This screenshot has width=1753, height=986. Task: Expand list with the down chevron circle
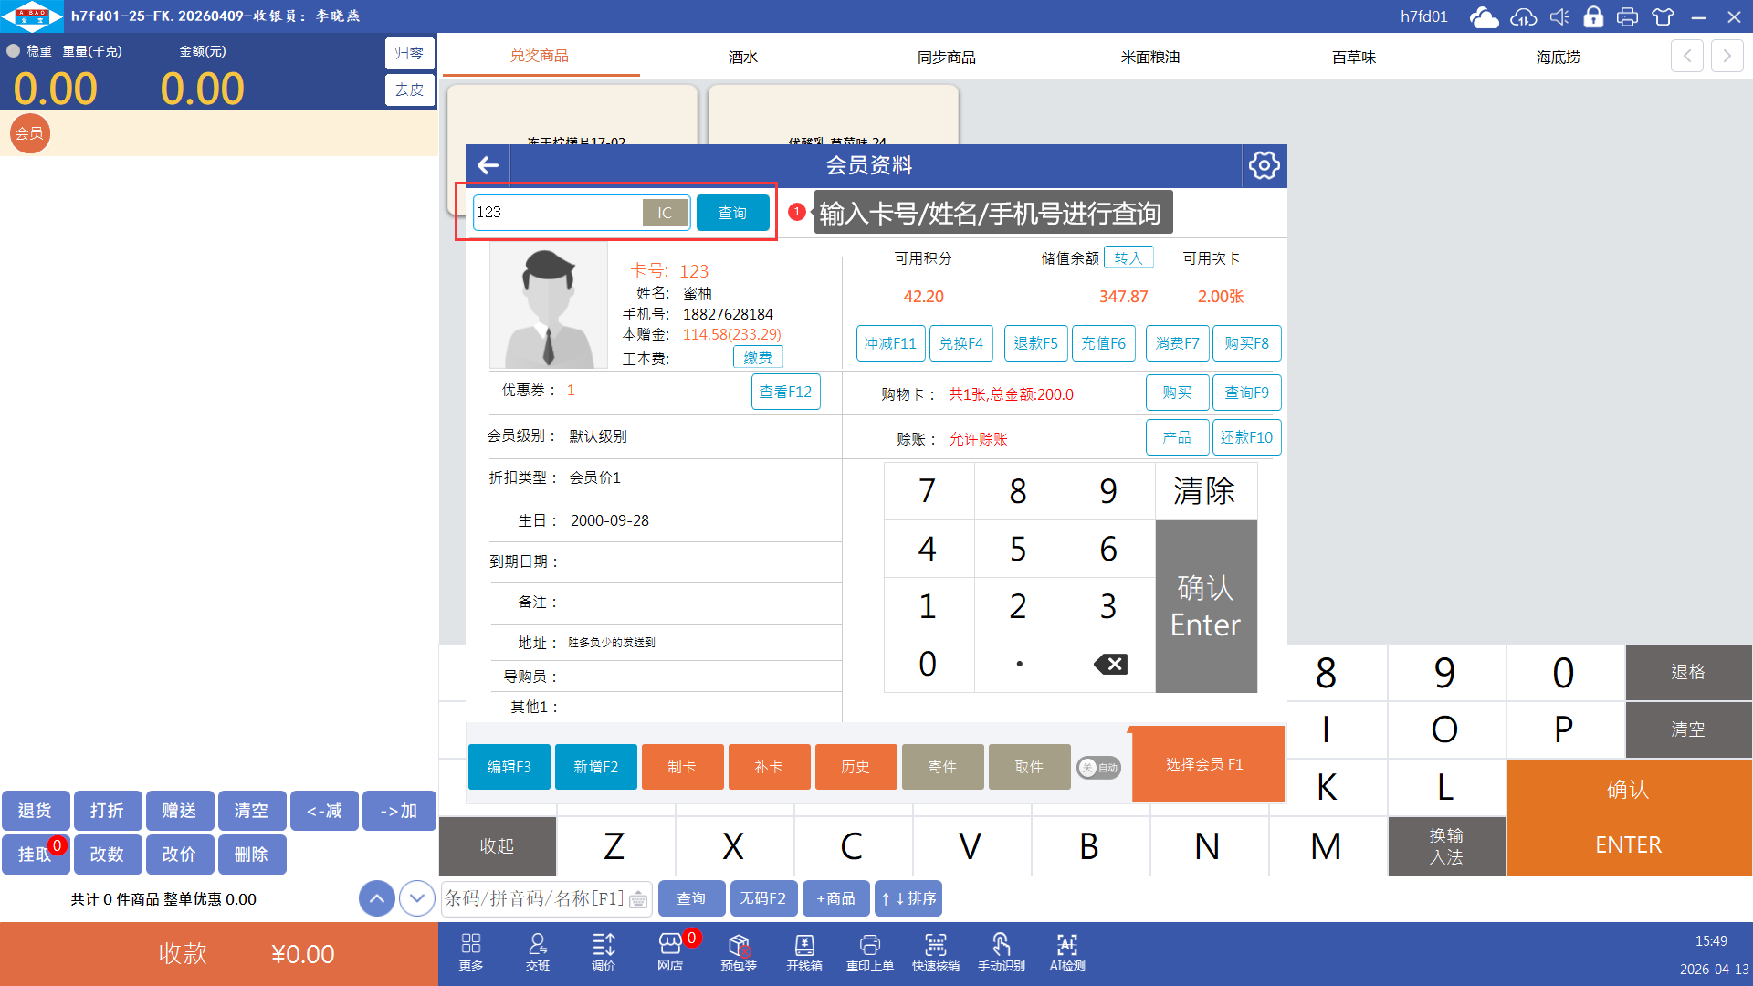point(417,898)
